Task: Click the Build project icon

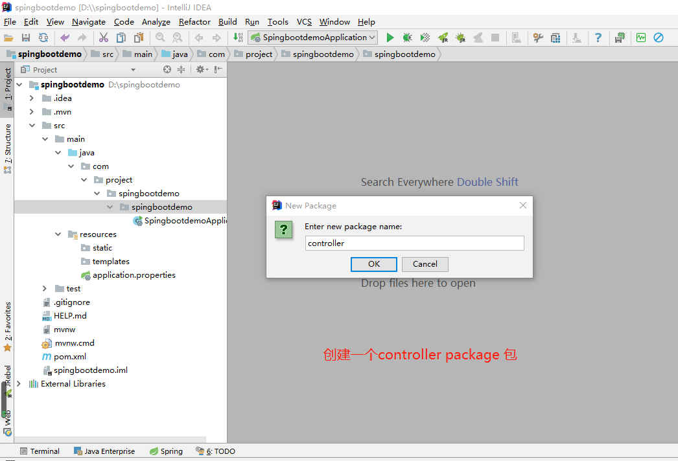Action: 238,38
